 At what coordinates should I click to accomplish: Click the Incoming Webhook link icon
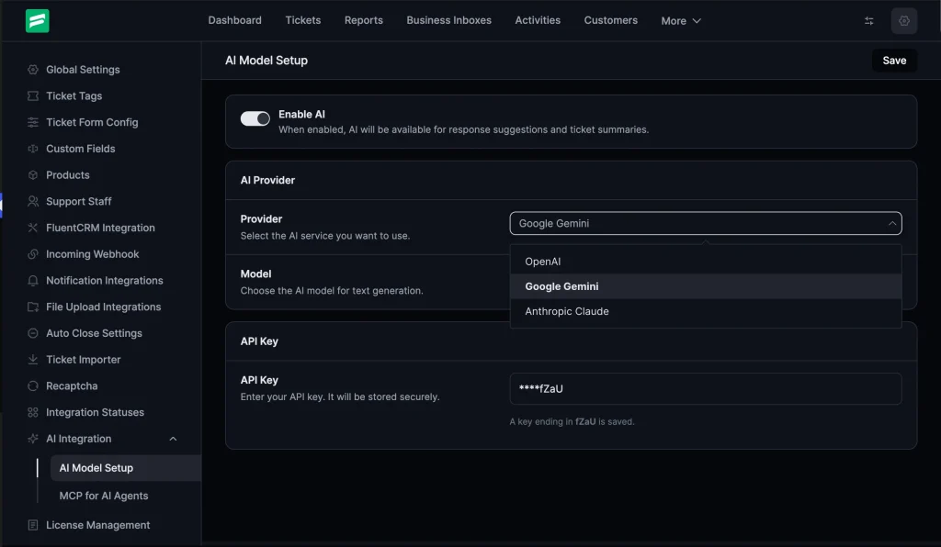coord(33,254)
